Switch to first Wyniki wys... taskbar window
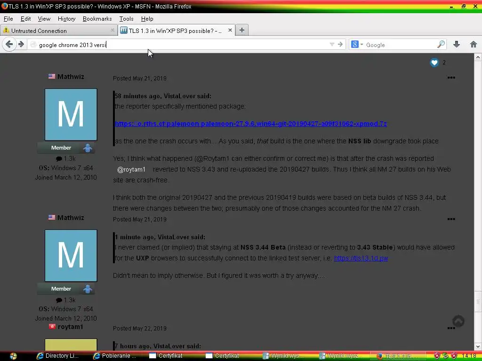Image resolution: width=482 pixels, height=361 pixels. point(283,356)
